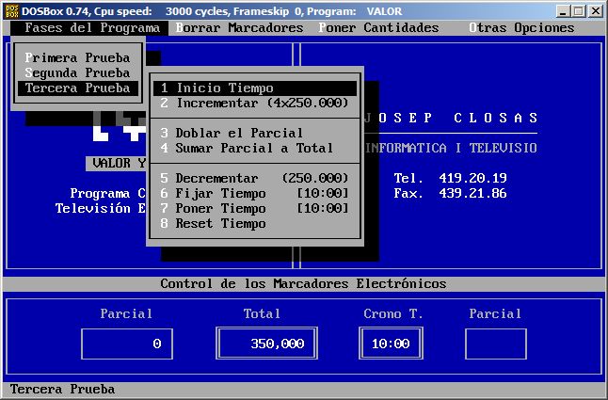Choose Segunda Prueba phase
Image resolution: width=608 pixels, height=400 pixels.
pos(77,73)
